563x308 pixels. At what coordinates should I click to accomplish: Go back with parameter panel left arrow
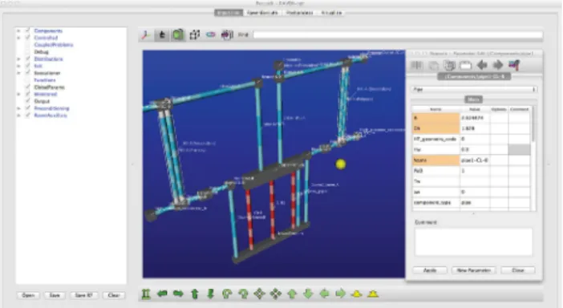click(x=482, y=65)
